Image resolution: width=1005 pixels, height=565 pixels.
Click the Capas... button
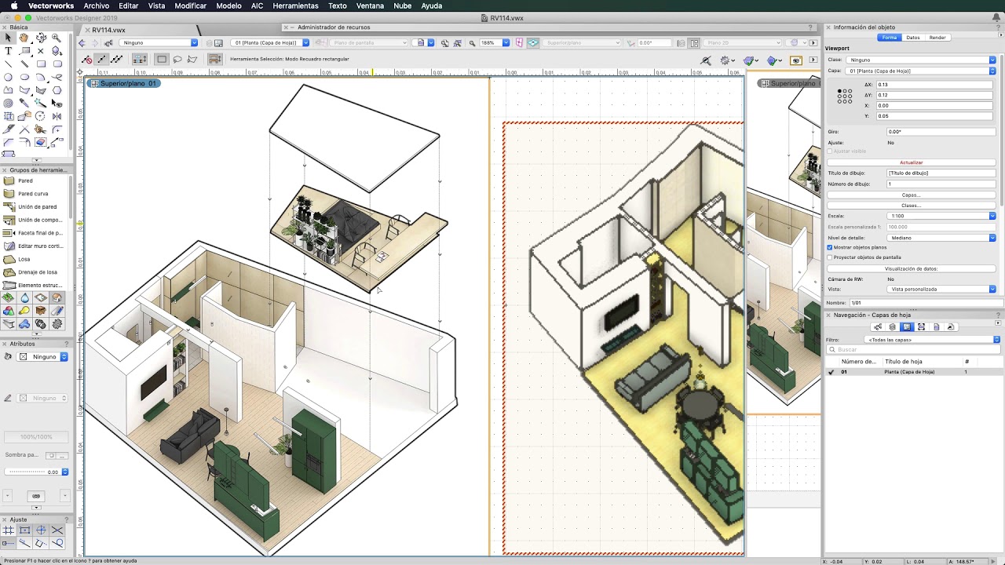click(x=911, y=195)
